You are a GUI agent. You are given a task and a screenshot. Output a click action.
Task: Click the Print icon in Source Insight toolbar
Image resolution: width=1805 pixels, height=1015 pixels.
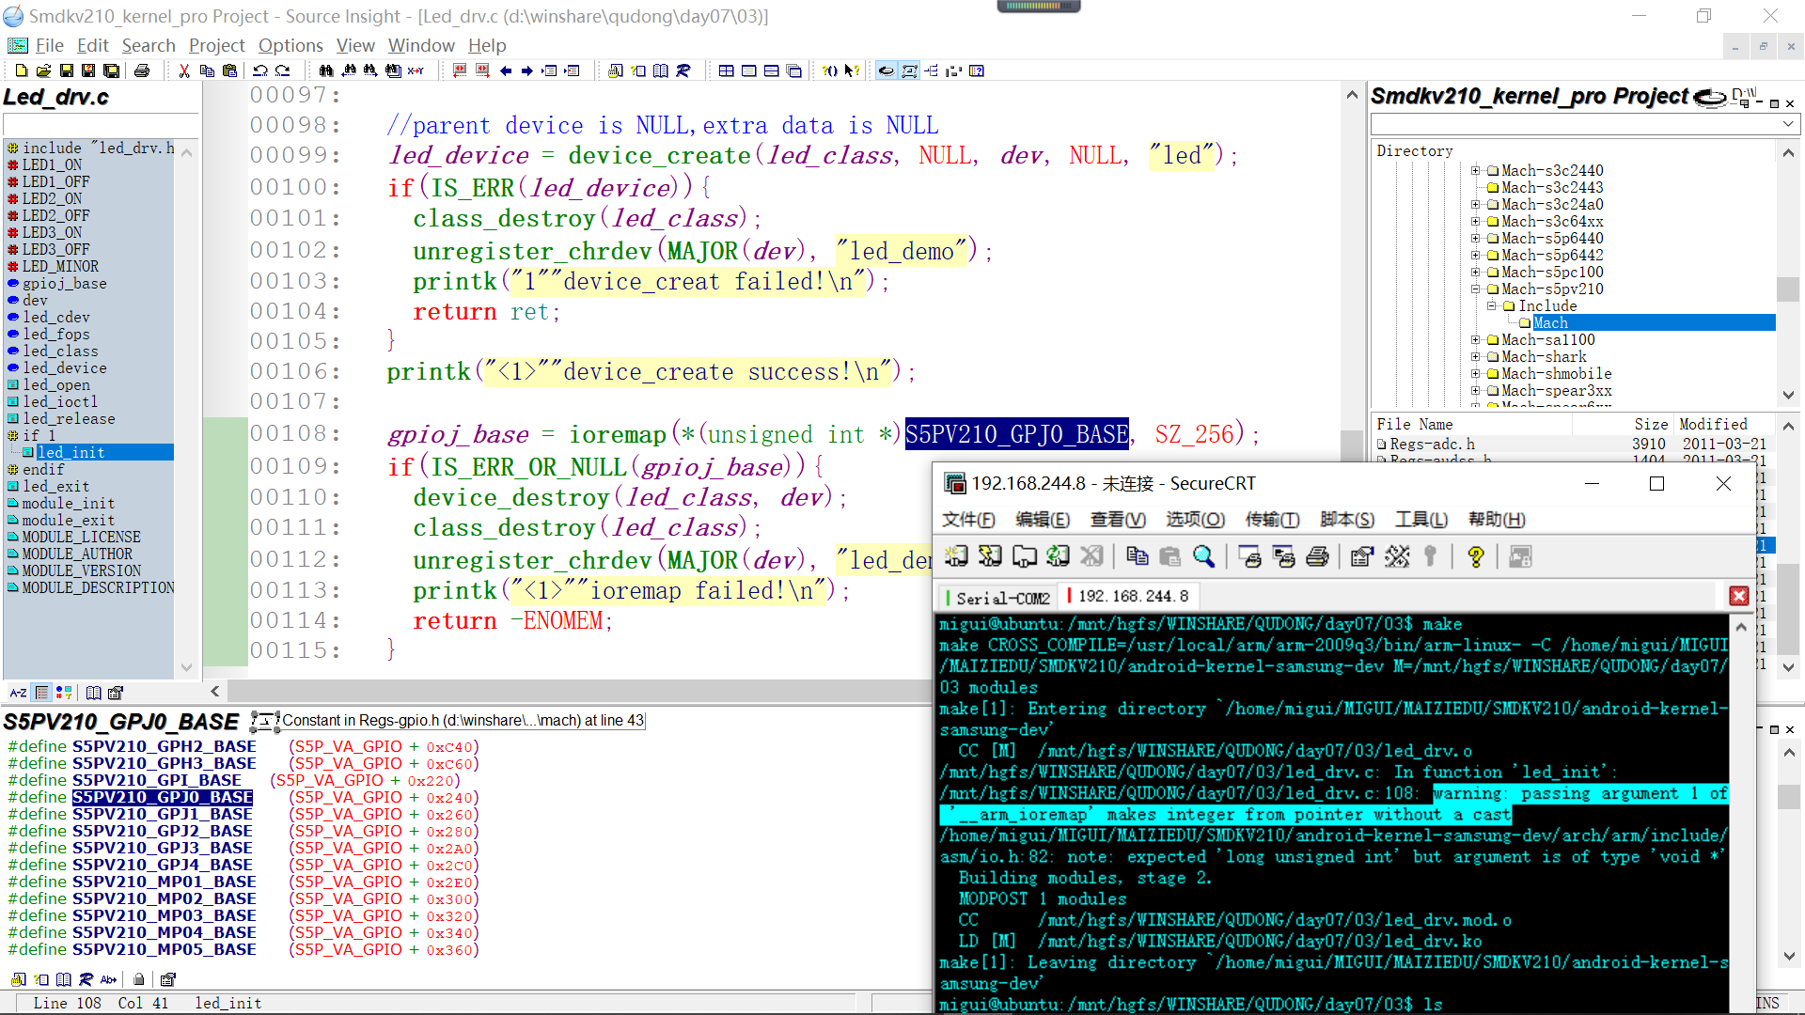pos(142,70)
